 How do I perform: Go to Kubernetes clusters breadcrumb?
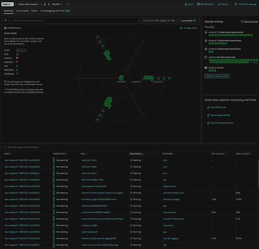coord(28,4)
